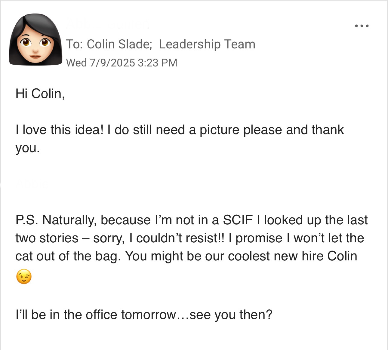388x350 pixels.
Task: Select recipient Colin Slade
Action: (119, 44)
